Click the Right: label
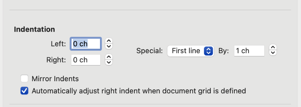 pos(56,60)
